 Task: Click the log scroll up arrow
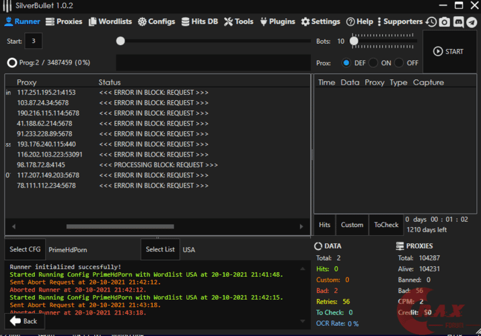(x=303, y=269)
